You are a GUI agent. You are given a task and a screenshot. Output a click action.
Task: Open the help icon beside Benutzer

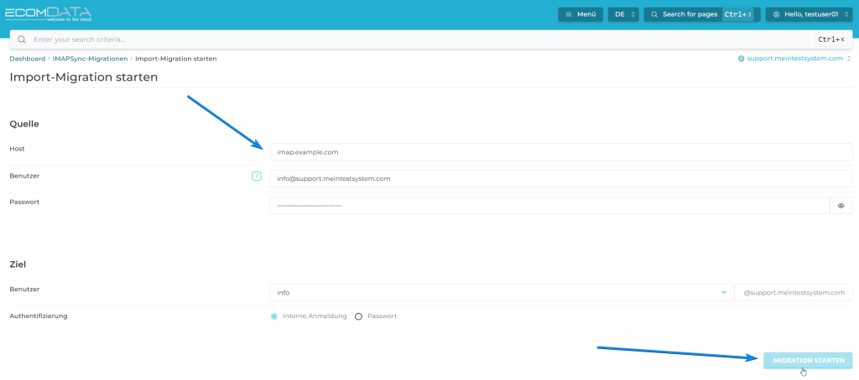click(257, 177)
